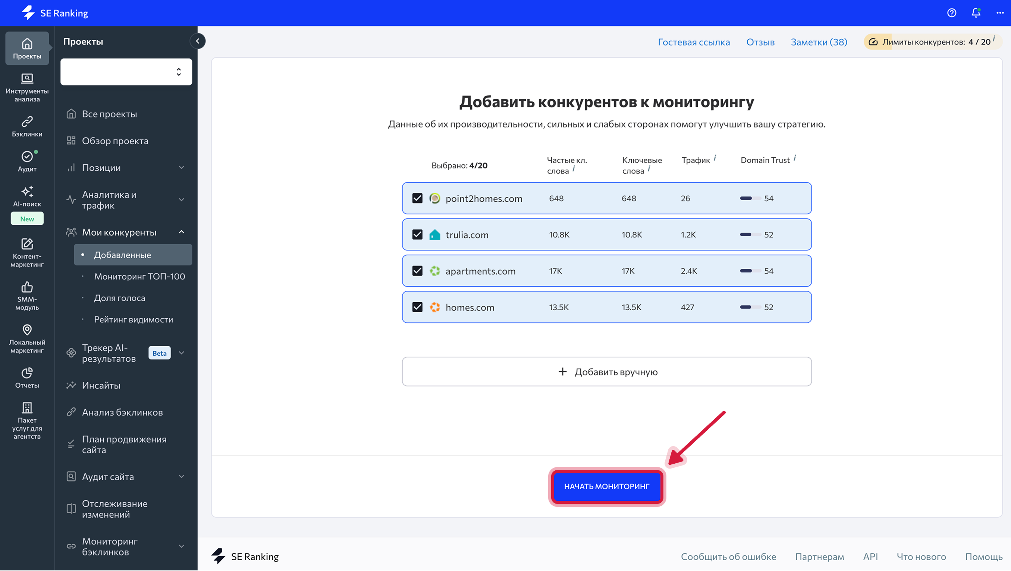Click the Domain Trust bar for apartments.com
This screenshot has width=1011, height=571.
[751, 271]
